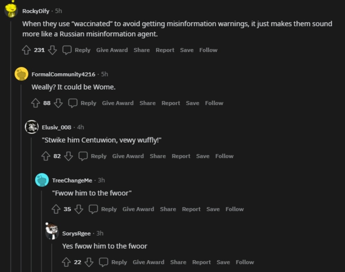The width and height of the screenshot is (345, 272).
Task: Save TreeChangeMe's comment
Action: 213,209
